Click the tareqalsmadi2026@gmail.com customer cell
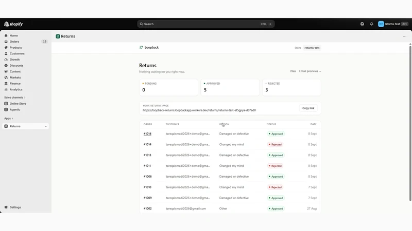412x231 pixels. coord(186,209)
